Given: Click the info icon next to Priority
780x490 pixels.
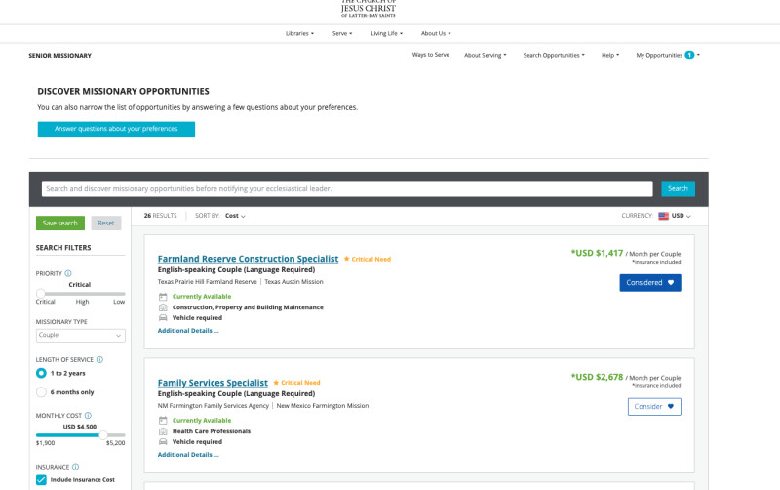Looking at the screenshot, I should [68, 273].
